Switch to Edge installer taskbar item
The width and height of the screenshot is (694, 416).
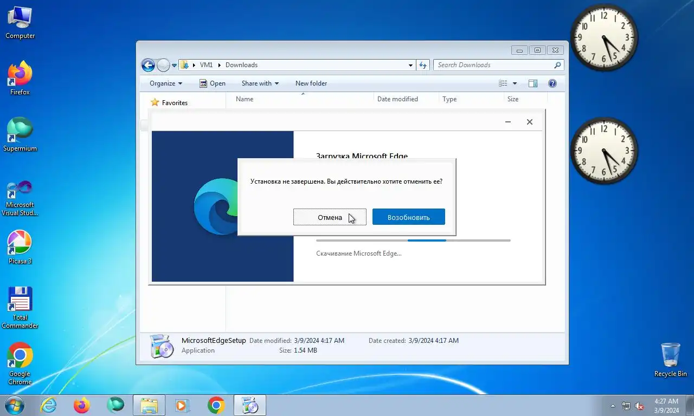coord(250,405)
